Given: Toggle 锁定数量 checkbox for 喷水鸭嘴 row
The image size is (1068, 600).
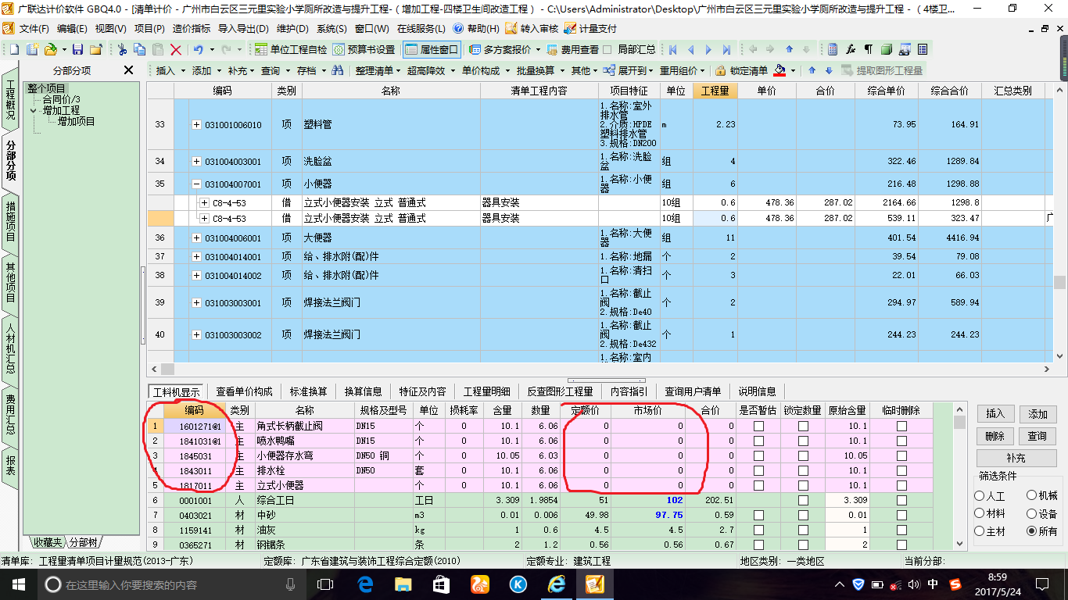Looking at the screenshot, I should click(803, 441).
